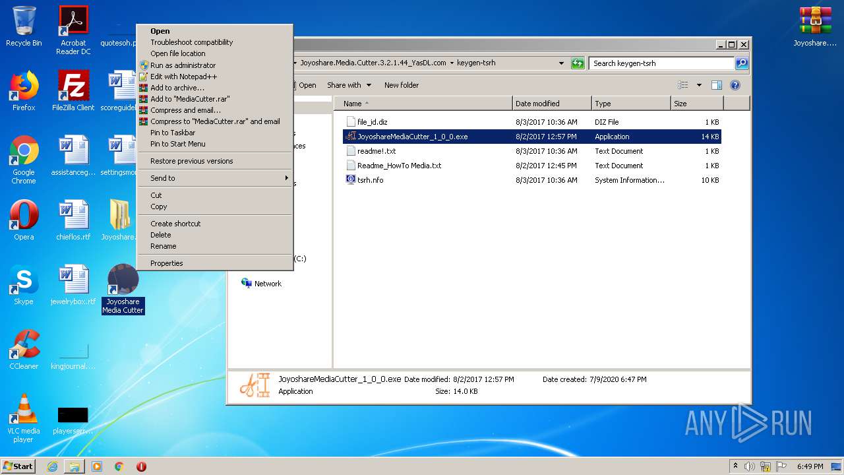Viewport: 844px width, 475px height.
Task: Open the Share with dropdown in toolbar
Action: (349, 85)
